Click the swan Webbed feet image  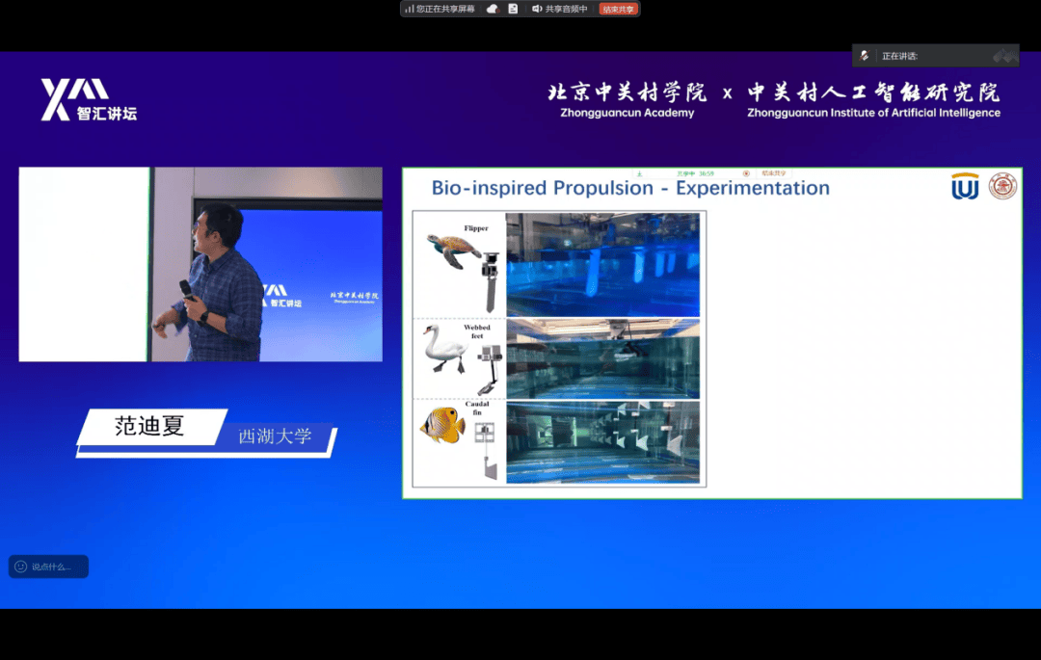pyautogui.click(x=444, y=349)
